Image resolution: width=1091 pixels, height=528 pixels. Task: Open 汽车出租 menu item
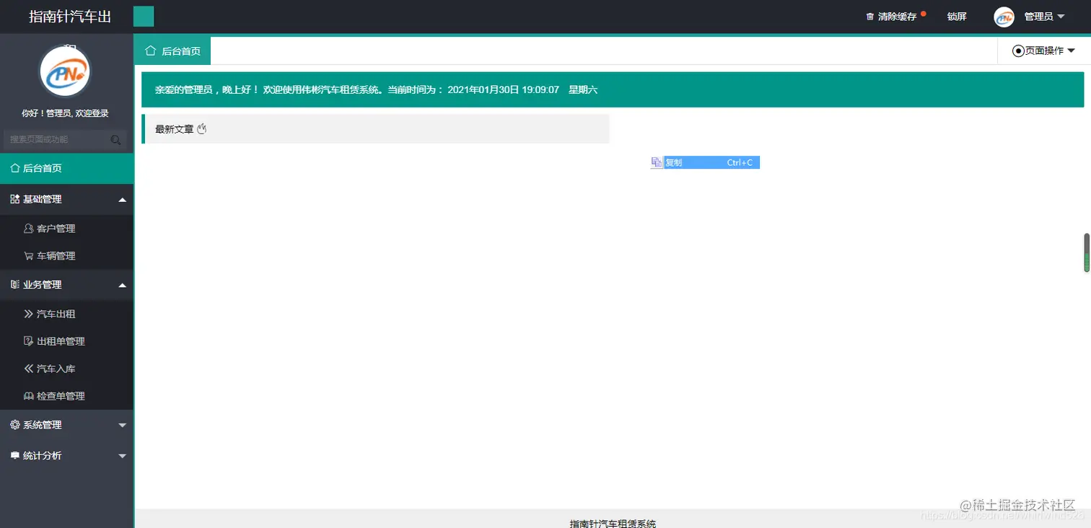(66, 314)
